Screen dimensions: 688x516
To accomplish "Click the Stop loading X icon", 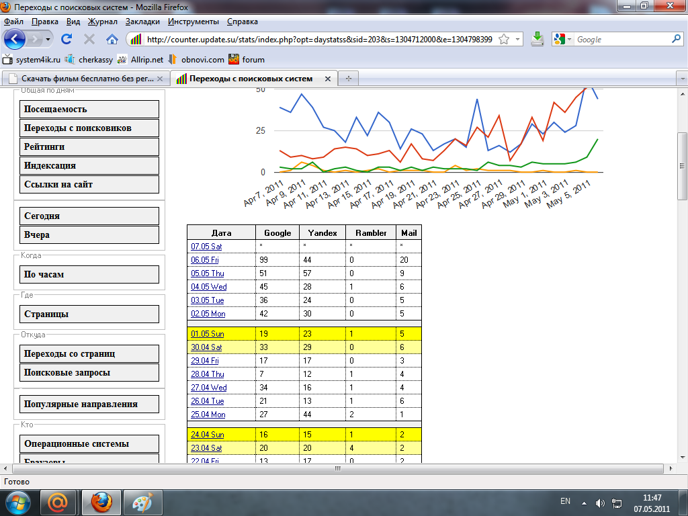I will (89, 40).
